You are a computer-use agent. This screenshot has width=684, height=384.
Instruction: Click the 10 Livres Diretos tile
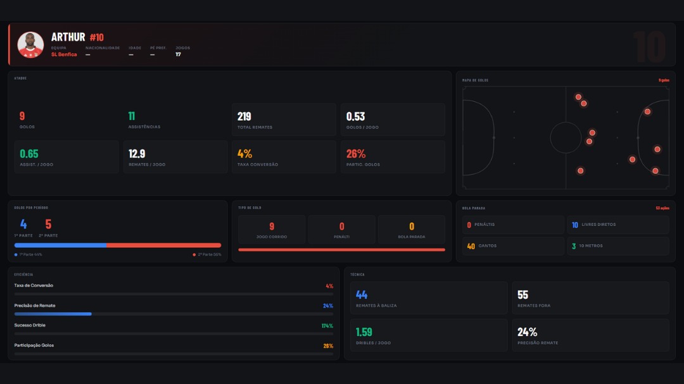[618, 225]
